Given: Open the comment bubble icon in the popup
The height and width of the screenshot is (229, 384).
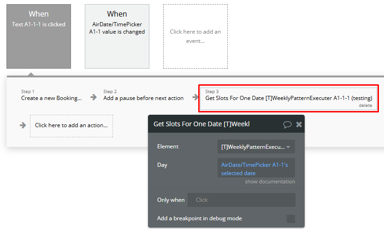Looking at the screenshot, I should click(x=287, y=124).
